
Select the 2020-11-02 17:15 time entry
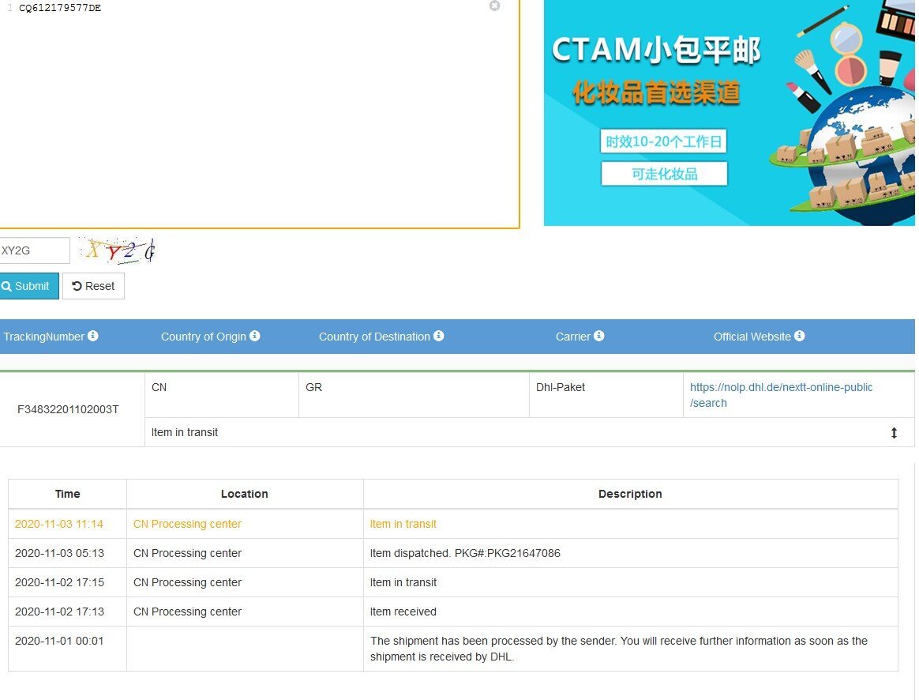59,582
